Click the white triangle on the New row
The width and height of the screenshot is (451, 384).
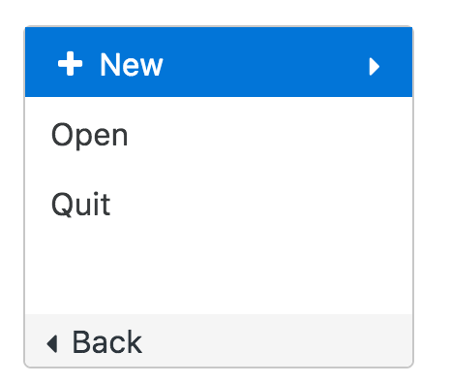point(374,67)
